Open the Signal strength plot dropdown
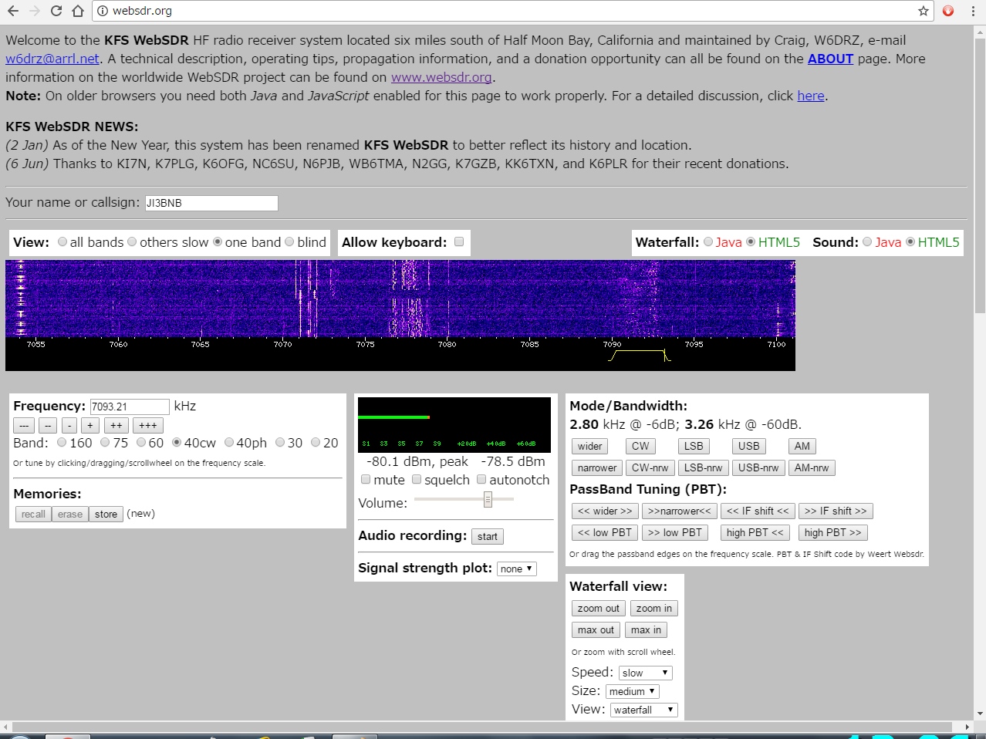This screenshot has width=986, height=739. (x=516, y=569)
